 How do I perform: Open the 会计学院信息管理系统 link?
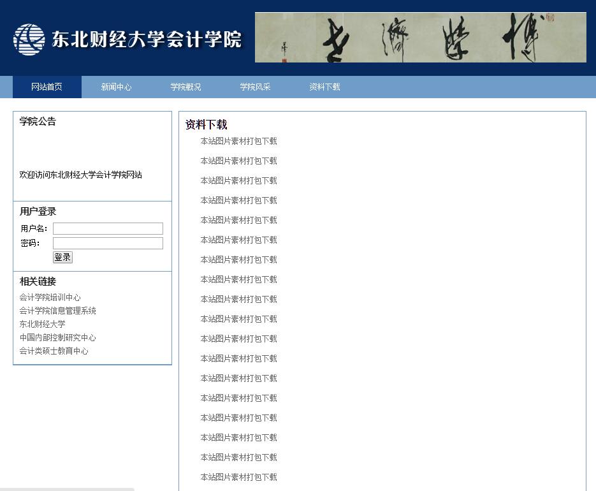pyautogui.click(x=58, y=311)
